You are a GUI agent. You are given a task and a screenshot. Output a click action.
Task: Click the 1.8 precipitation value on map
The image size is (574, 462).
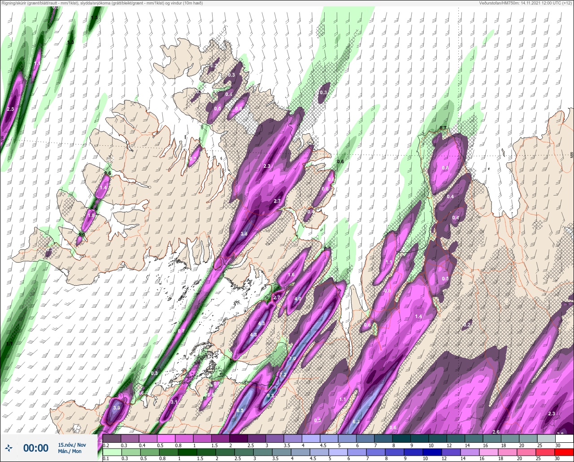(x=91, y=216)
